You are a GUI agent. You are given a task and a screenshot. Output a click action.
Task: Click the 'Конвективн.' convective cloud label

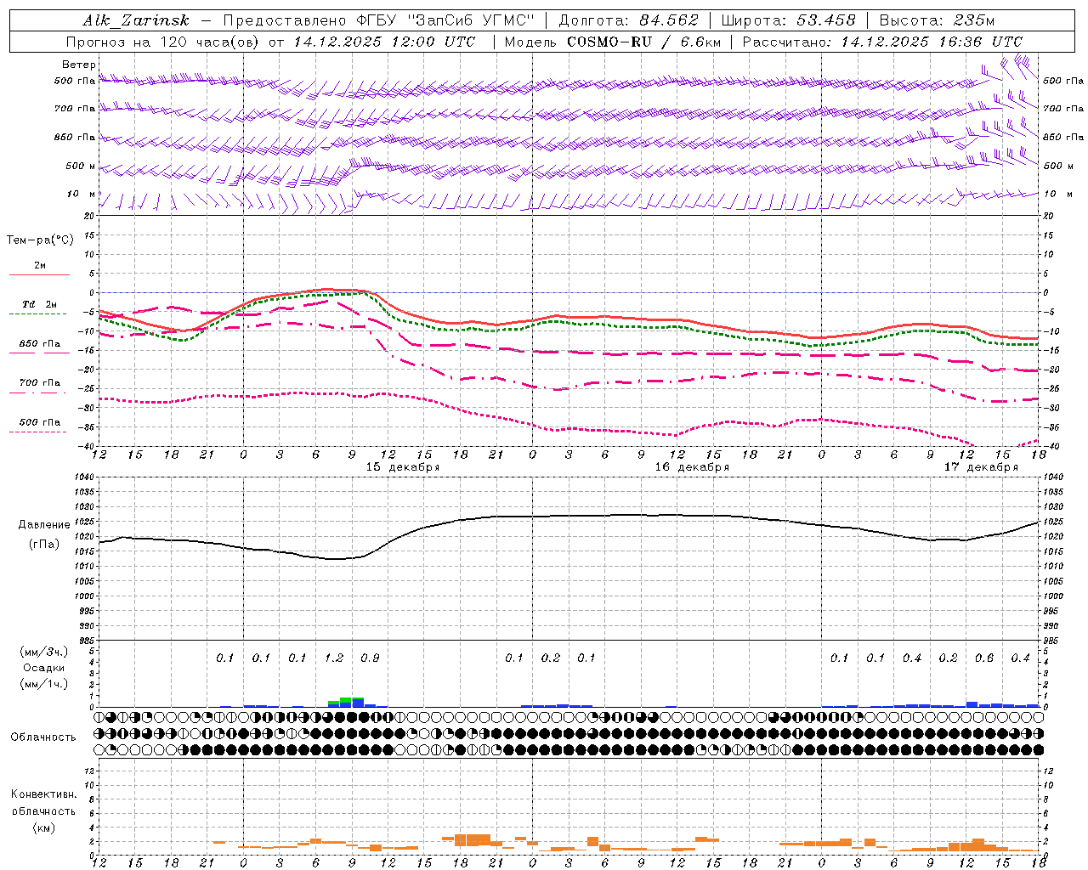tap(44, 794)
